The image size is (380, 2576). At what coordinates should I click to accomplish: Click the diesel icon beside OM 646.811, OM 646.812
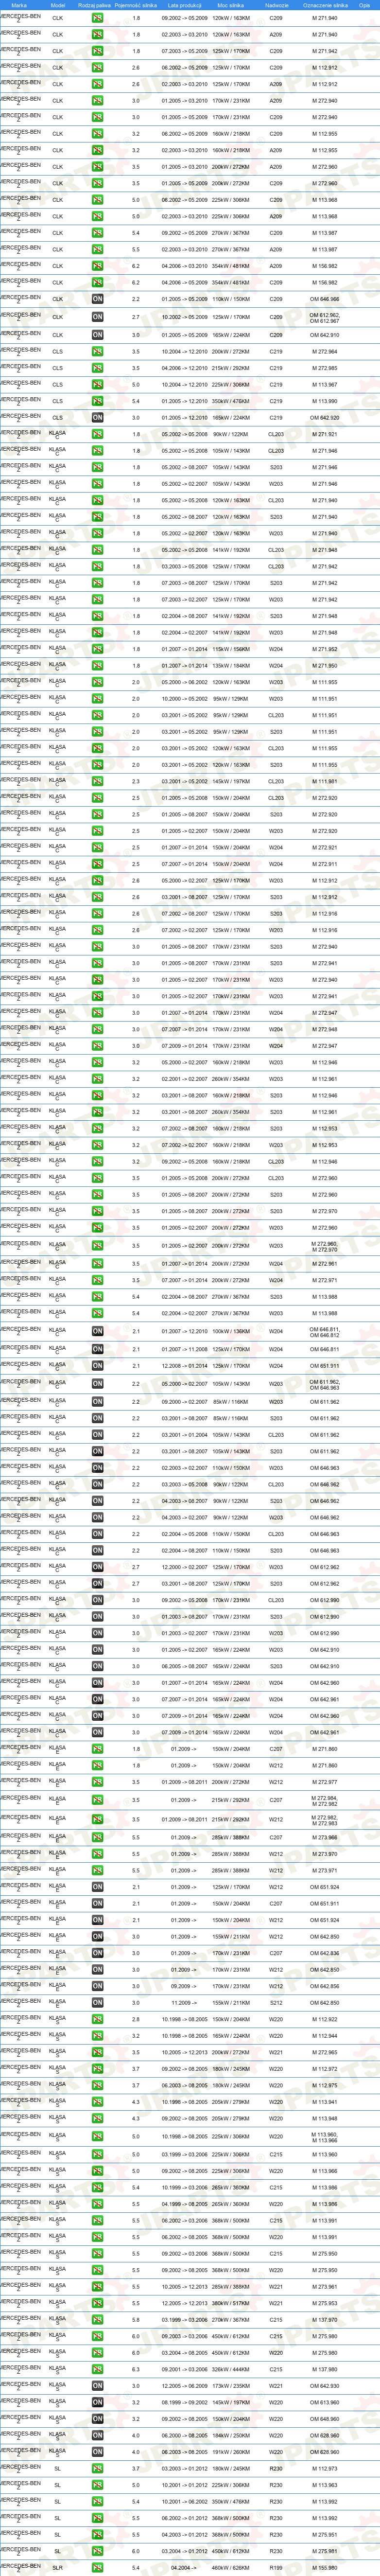click(x=97, y=1332)
